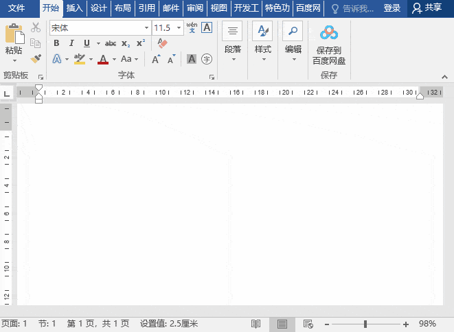
Task: Apply red font color A
Action: coord(103,59)
